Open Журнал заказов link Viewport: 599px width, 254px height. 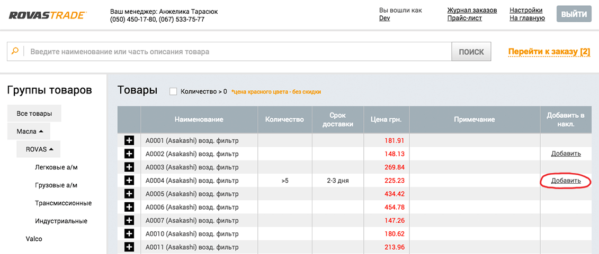(472, 10)
